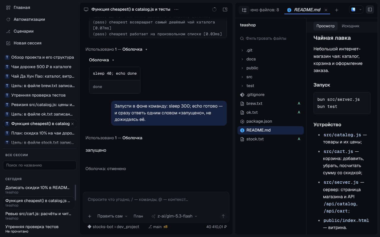Click the file tree icon in right panel

point(244,10)
